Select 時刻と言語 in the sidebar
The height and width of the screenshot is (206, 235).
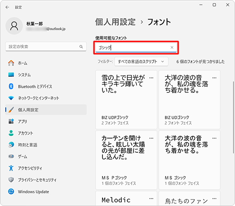click(x=46, y=145)
